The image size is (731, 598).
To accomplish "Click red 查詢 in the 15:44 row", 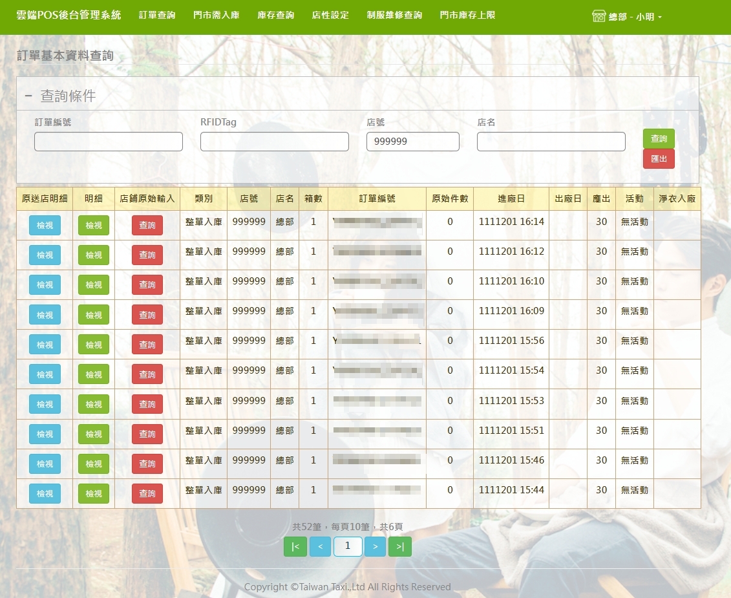I will 147,493.
